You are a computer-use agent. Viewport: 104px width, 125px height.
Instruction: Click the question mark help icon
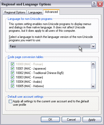(x=94, y=4)
